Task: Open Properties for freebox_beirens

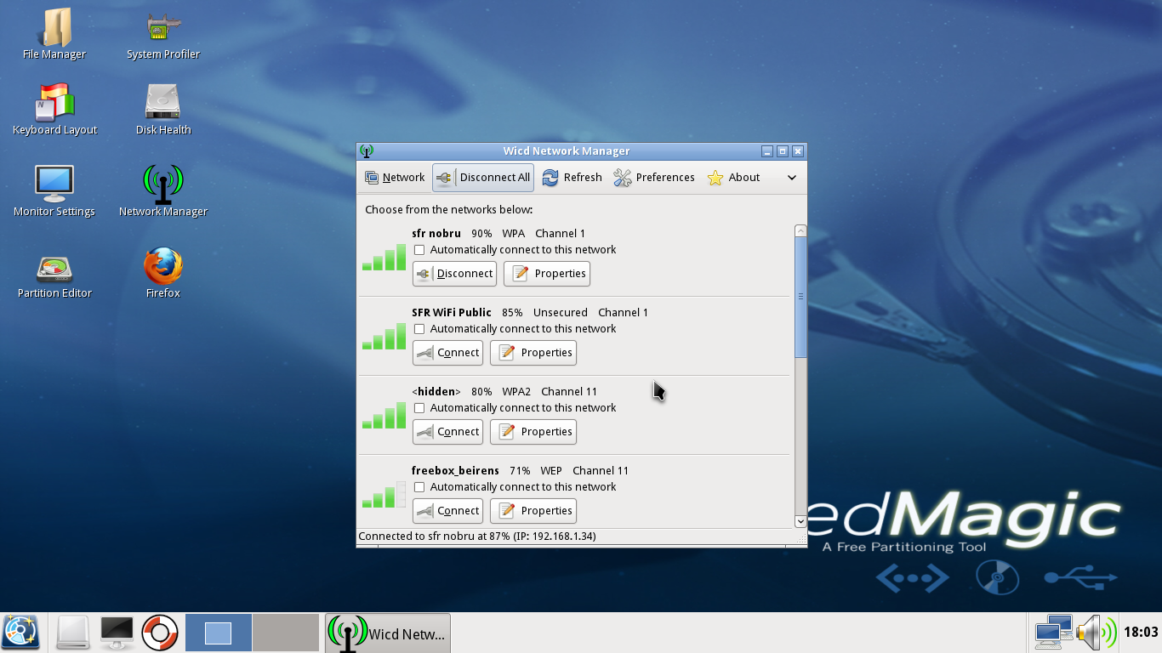Action: (533, 511)
